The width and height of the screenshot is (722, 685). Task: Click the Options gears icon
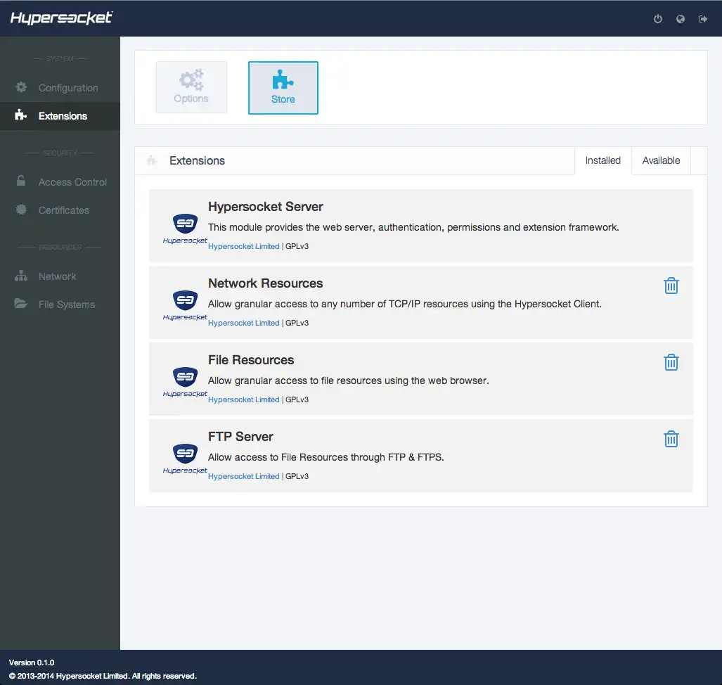point(191,79)
